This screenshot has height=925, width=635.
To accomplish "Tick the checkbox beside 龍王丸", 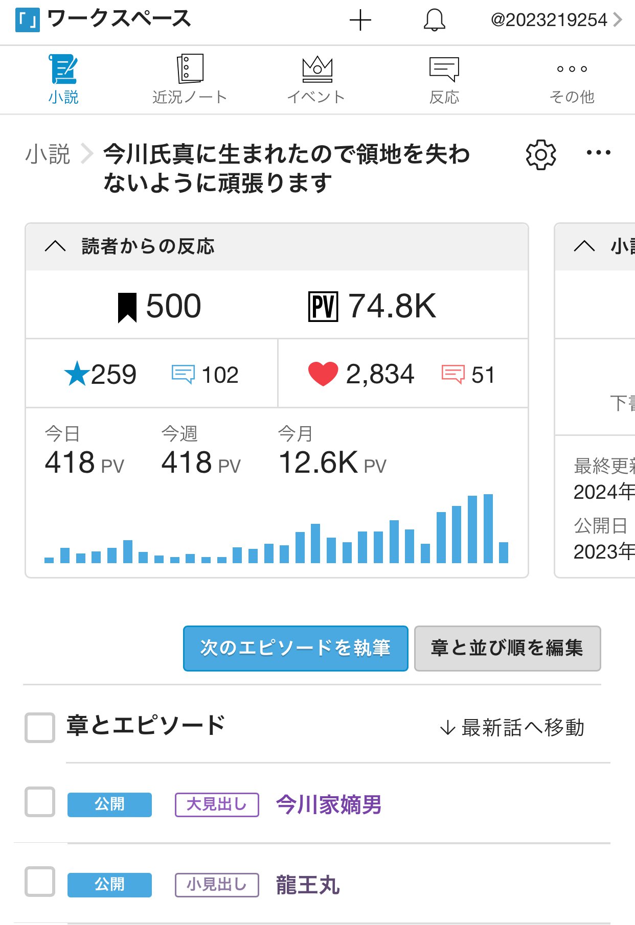I will tap(40, 882).
